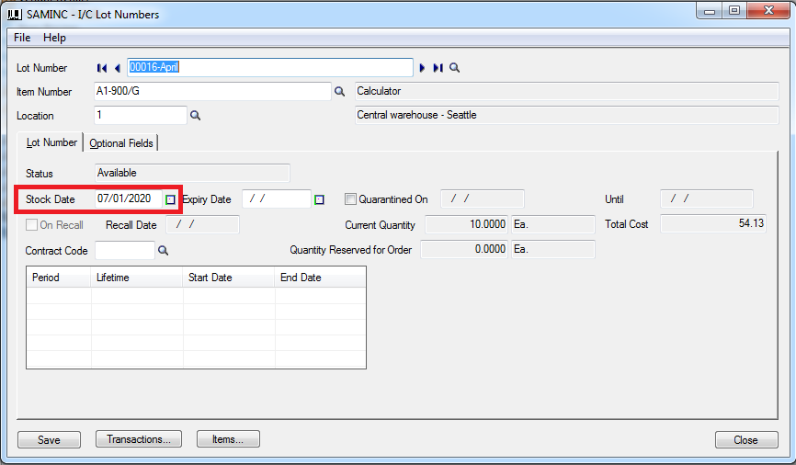Toggle the On Recall checkbox
Image resolution: width=796 pixels, height=465 pixels.
coord(31,224)
